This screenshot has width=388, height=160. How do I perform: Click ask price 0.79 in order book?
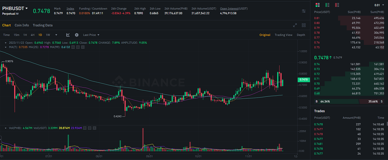point(317,28)
